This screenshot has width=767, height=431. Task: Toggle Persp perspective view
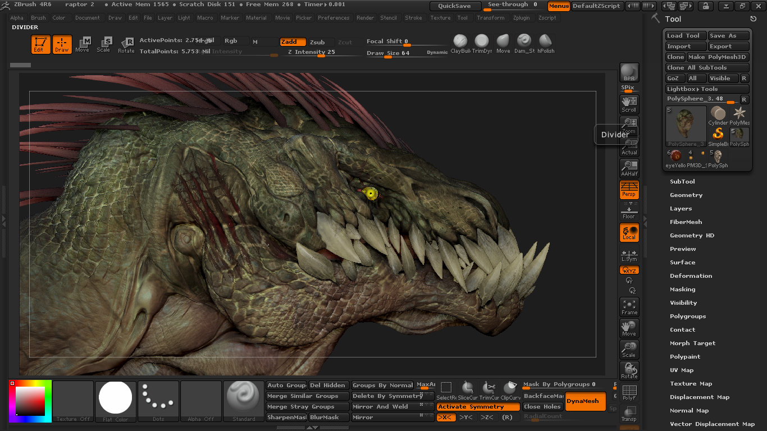coord(628,190)
